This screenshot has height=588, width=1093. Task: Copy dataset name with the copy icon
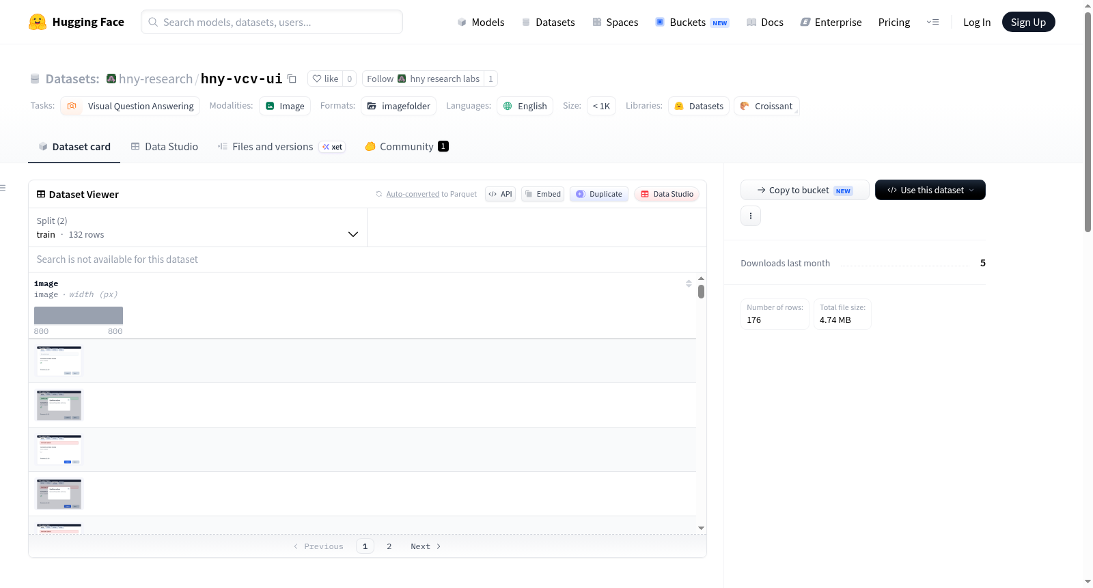pyautogui.click(x=292, y=79)
